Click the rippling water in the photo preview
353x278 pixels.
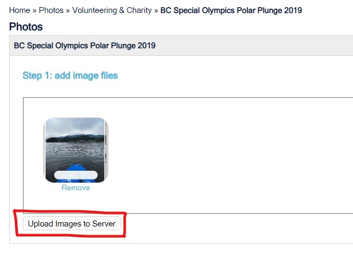(x=75, y=153)
